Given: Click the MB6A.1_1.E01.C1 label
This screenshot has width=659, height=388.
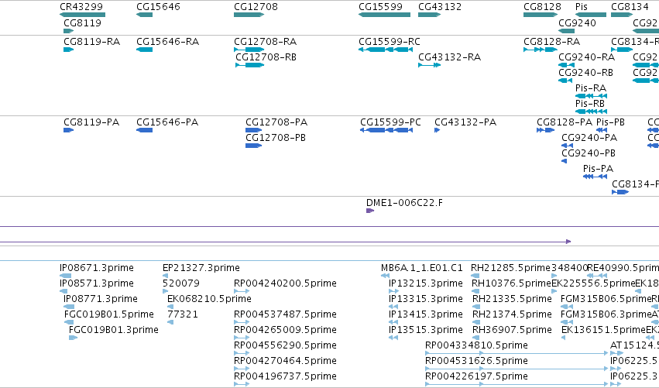Looking at the screenshot, I should click(x=421, y=268).
